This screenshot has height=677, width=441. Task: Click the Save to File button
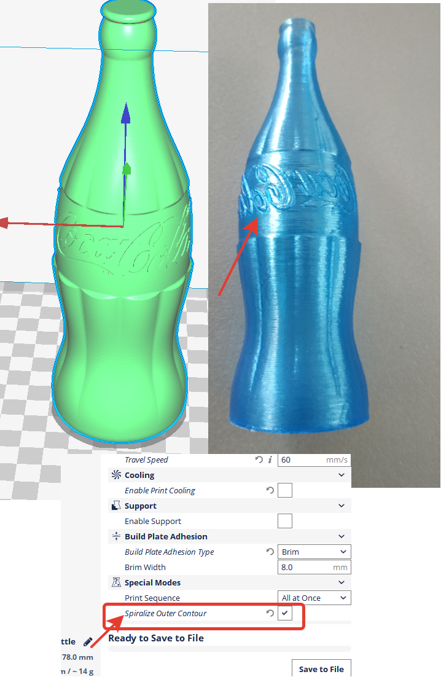point(321,668)
